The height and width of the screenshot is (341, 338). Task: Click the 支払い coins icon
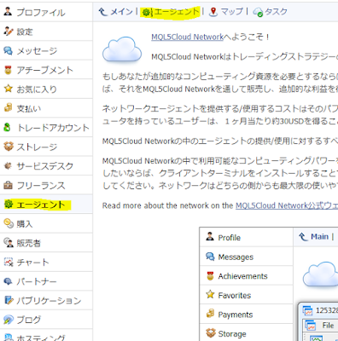point(9,107)
